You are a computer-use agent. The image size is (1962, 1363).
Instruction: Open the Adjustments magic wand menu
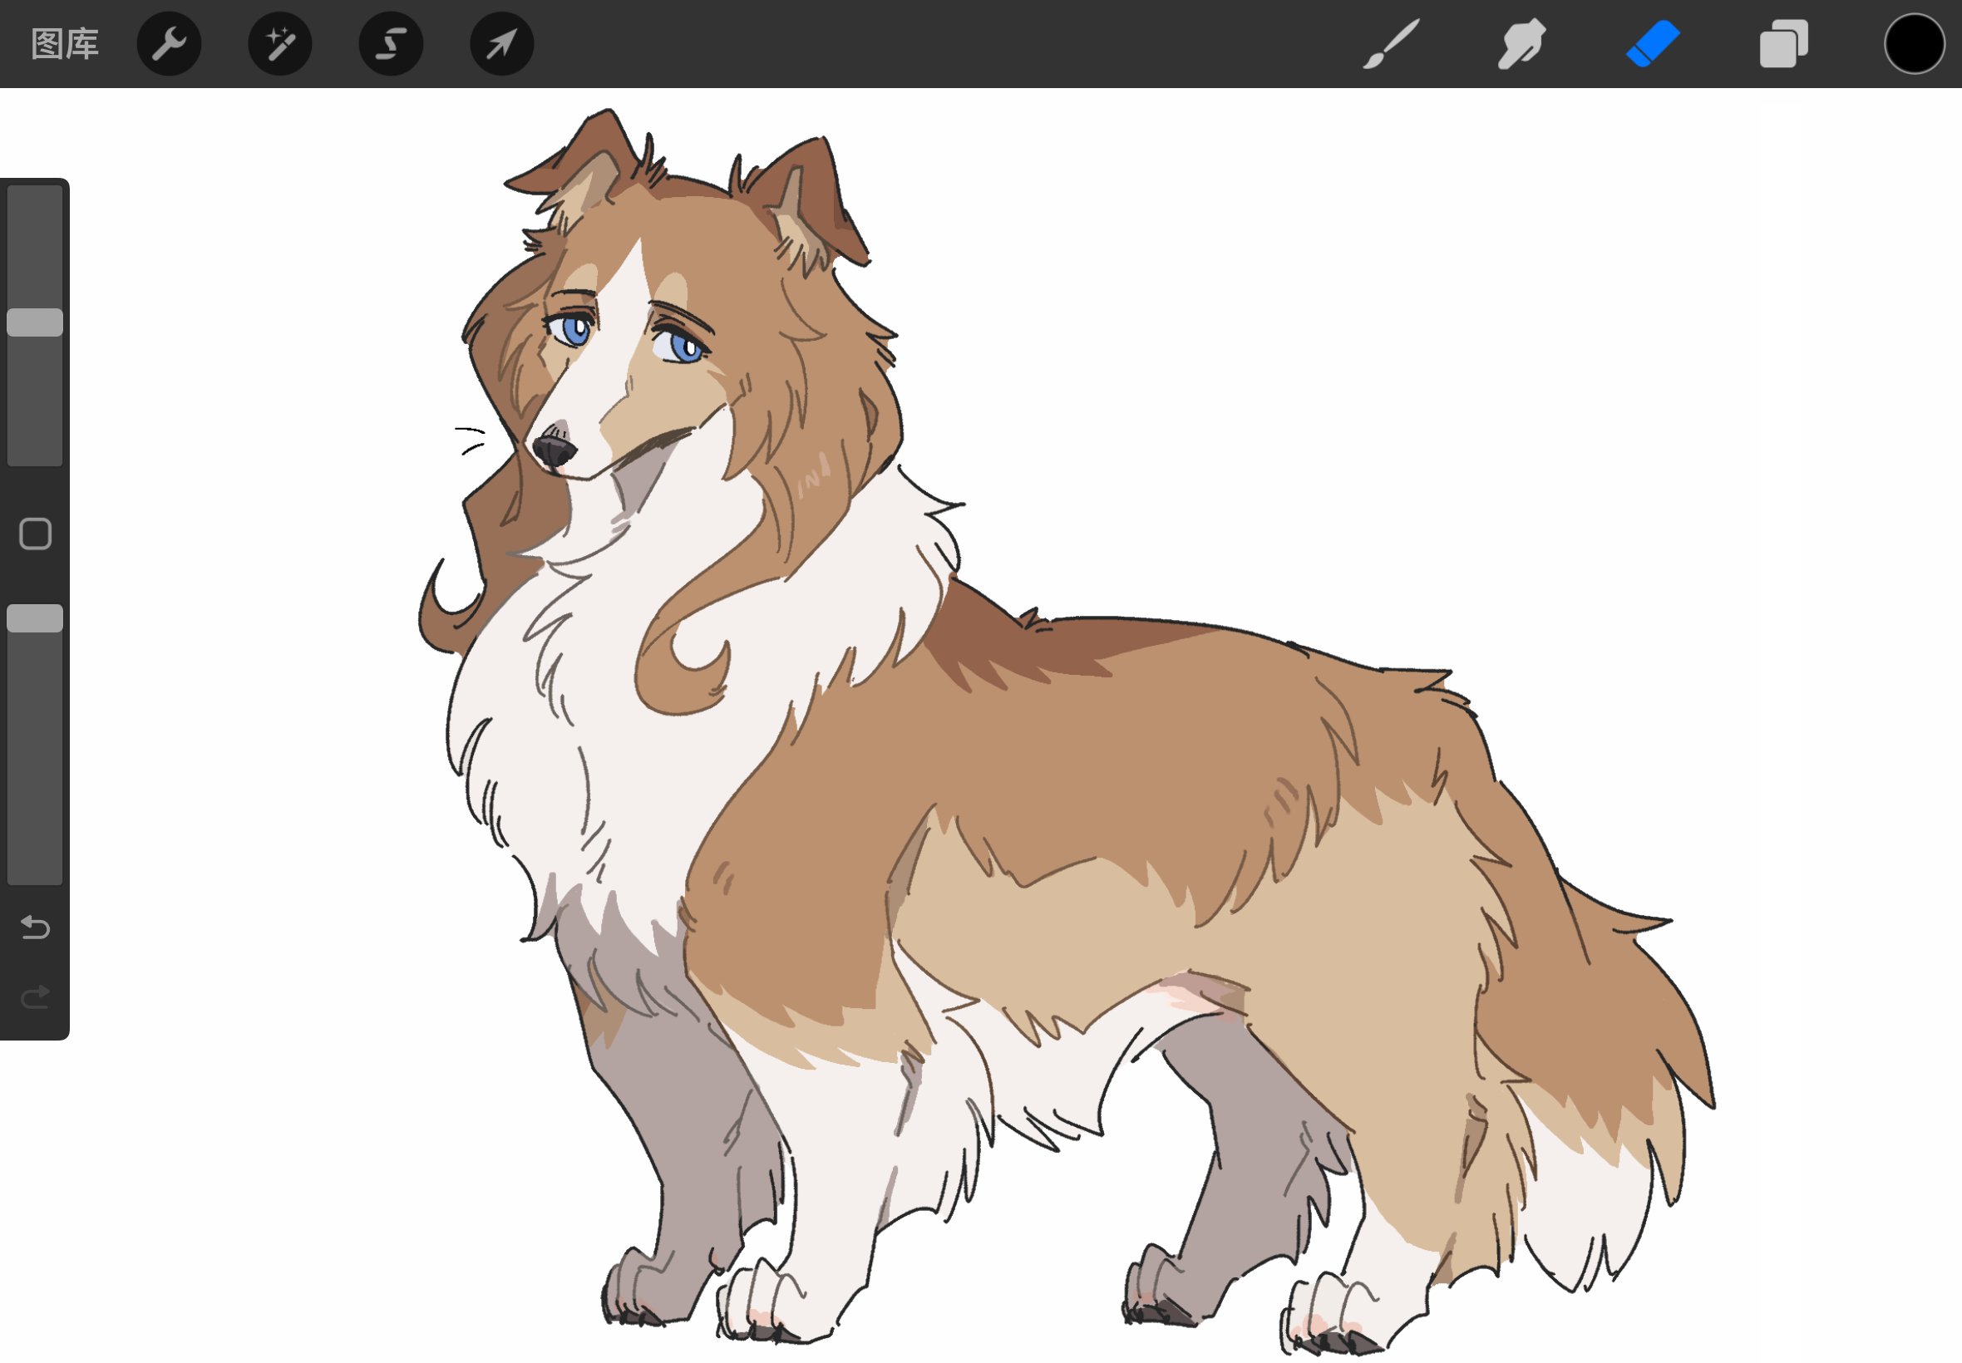[x=280, y=43]
